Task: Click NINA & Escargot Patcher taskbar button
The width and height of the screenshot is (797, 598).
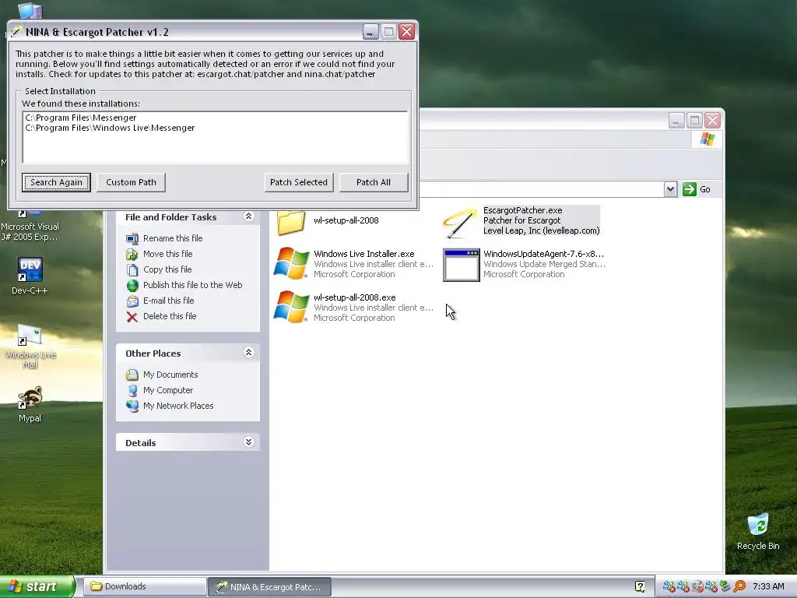Action: [270, 587]
